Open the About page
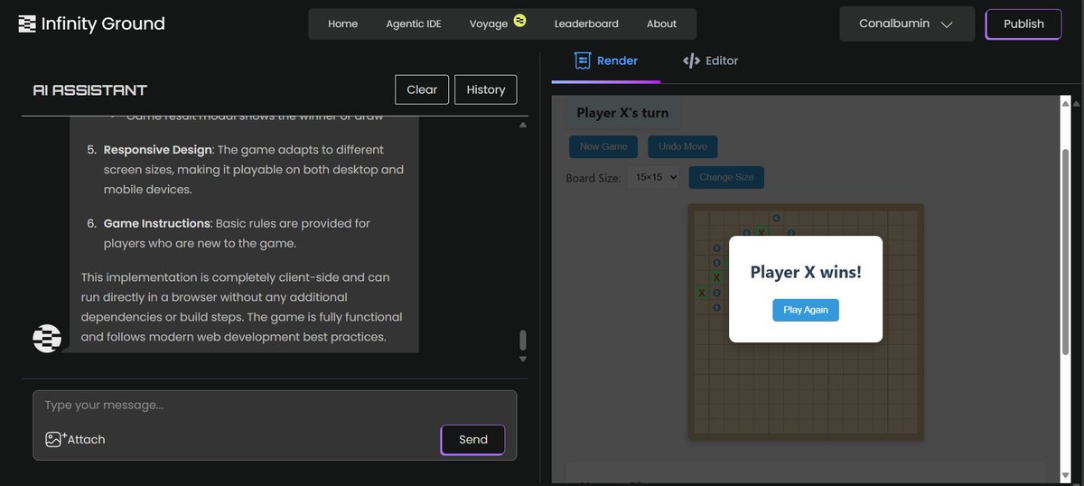Image resolution: width=1084 pixels, height=486 pixels. [x=661, y=23]
